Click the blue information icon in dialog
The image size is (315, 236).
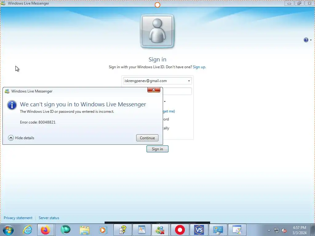coord(12,105)
